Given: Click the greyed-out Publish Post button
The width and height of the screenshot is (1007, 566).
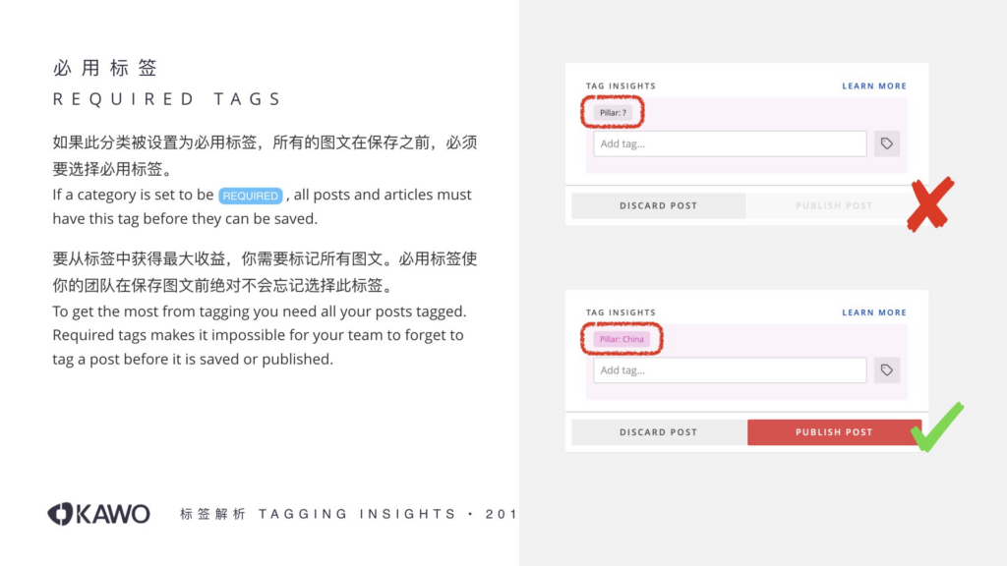Looking at the screenshot, I should click(x=833, y=205).
